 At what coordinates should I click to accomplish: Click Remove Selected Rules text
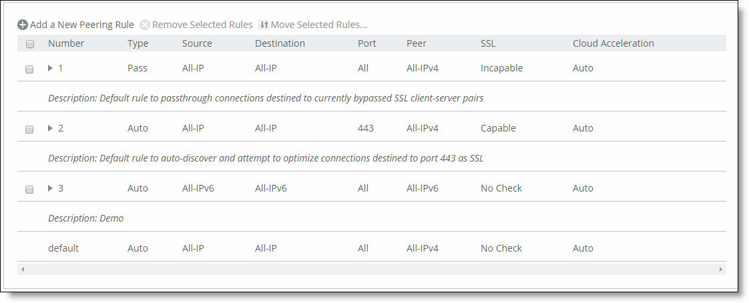click(202, 25)
